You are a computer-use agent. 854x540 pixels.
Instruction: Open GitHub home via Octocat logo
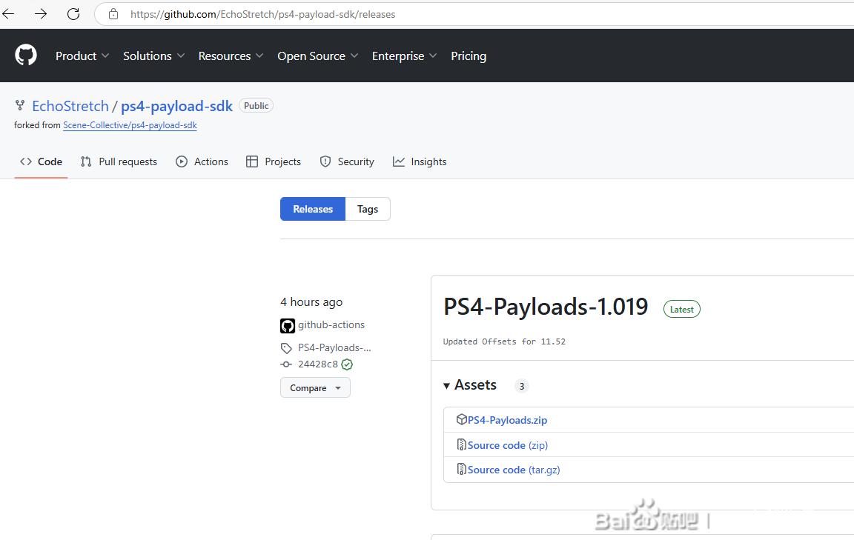pos(26,56)
